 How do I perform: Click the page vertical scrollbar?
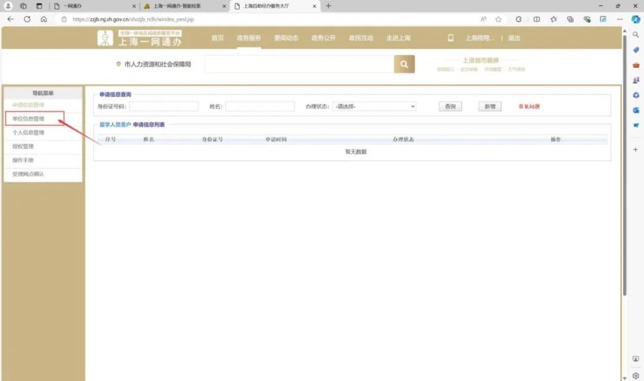(624, 179)
